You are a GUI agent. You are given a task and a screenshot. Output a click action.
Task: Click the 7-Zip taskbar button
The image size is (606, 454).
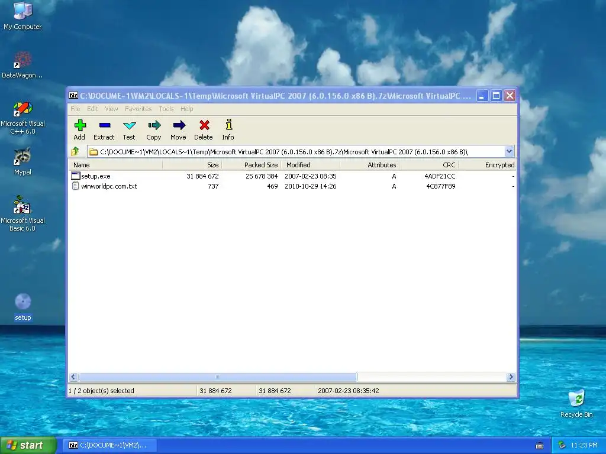pos(111,445)
